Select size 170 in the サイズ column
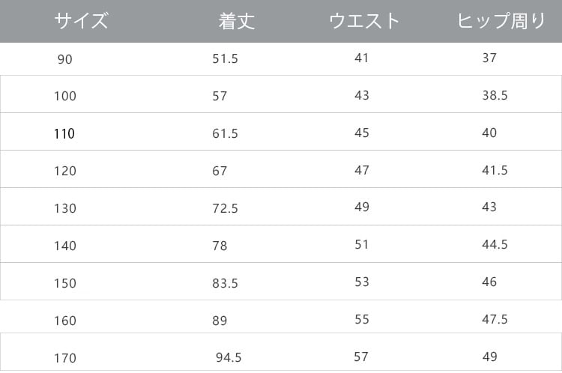Image resolution: width=562 pixels, height=373 pixels. coord(65,358)
